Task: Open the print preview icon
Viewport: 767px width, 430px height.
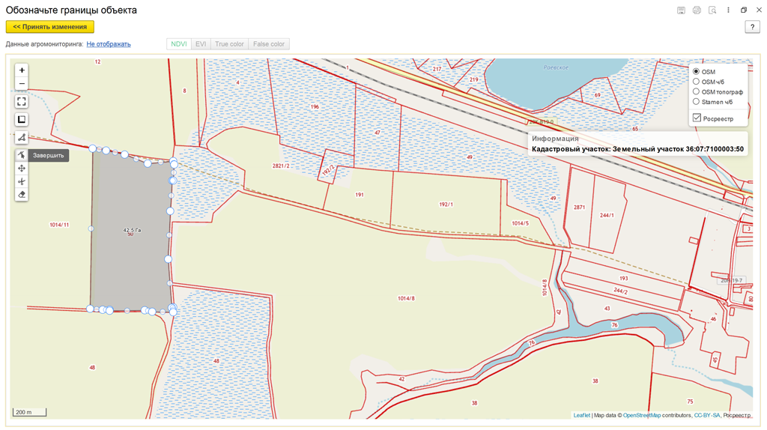Action: point(712,10)
